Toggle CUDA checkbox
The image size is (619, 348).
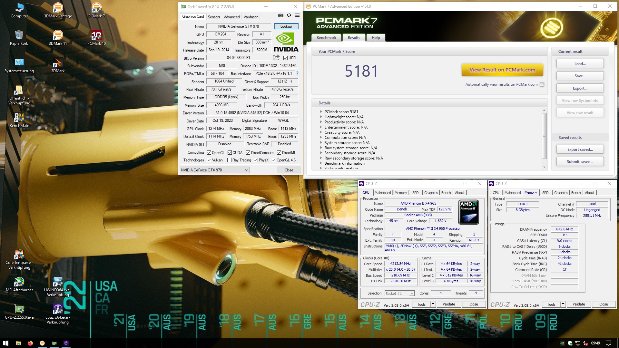pos(230,153)
